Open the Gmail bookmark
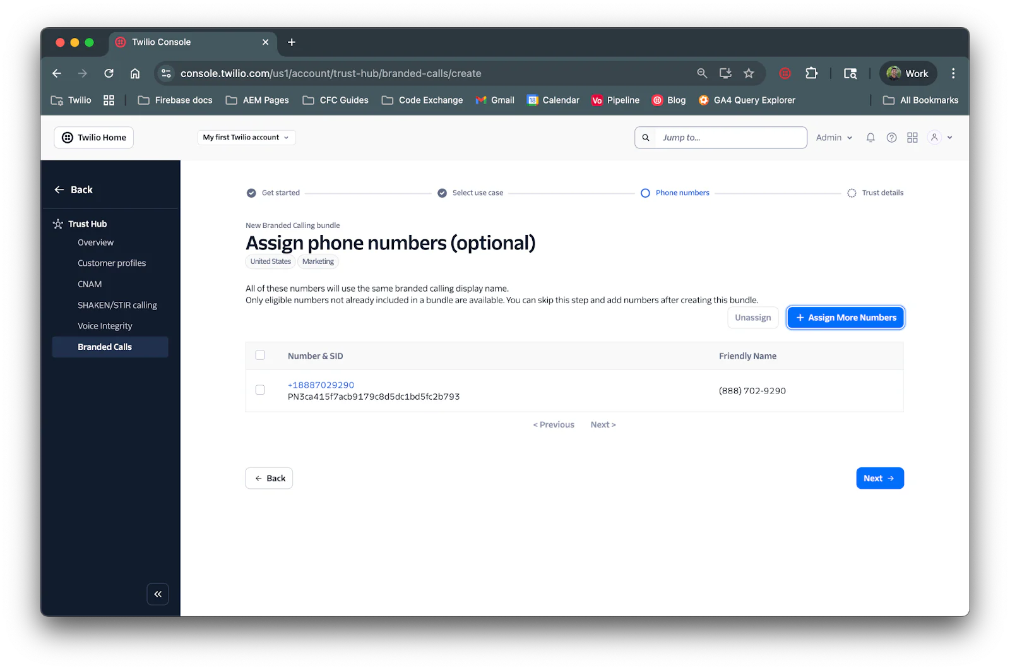 pos(495,100)
